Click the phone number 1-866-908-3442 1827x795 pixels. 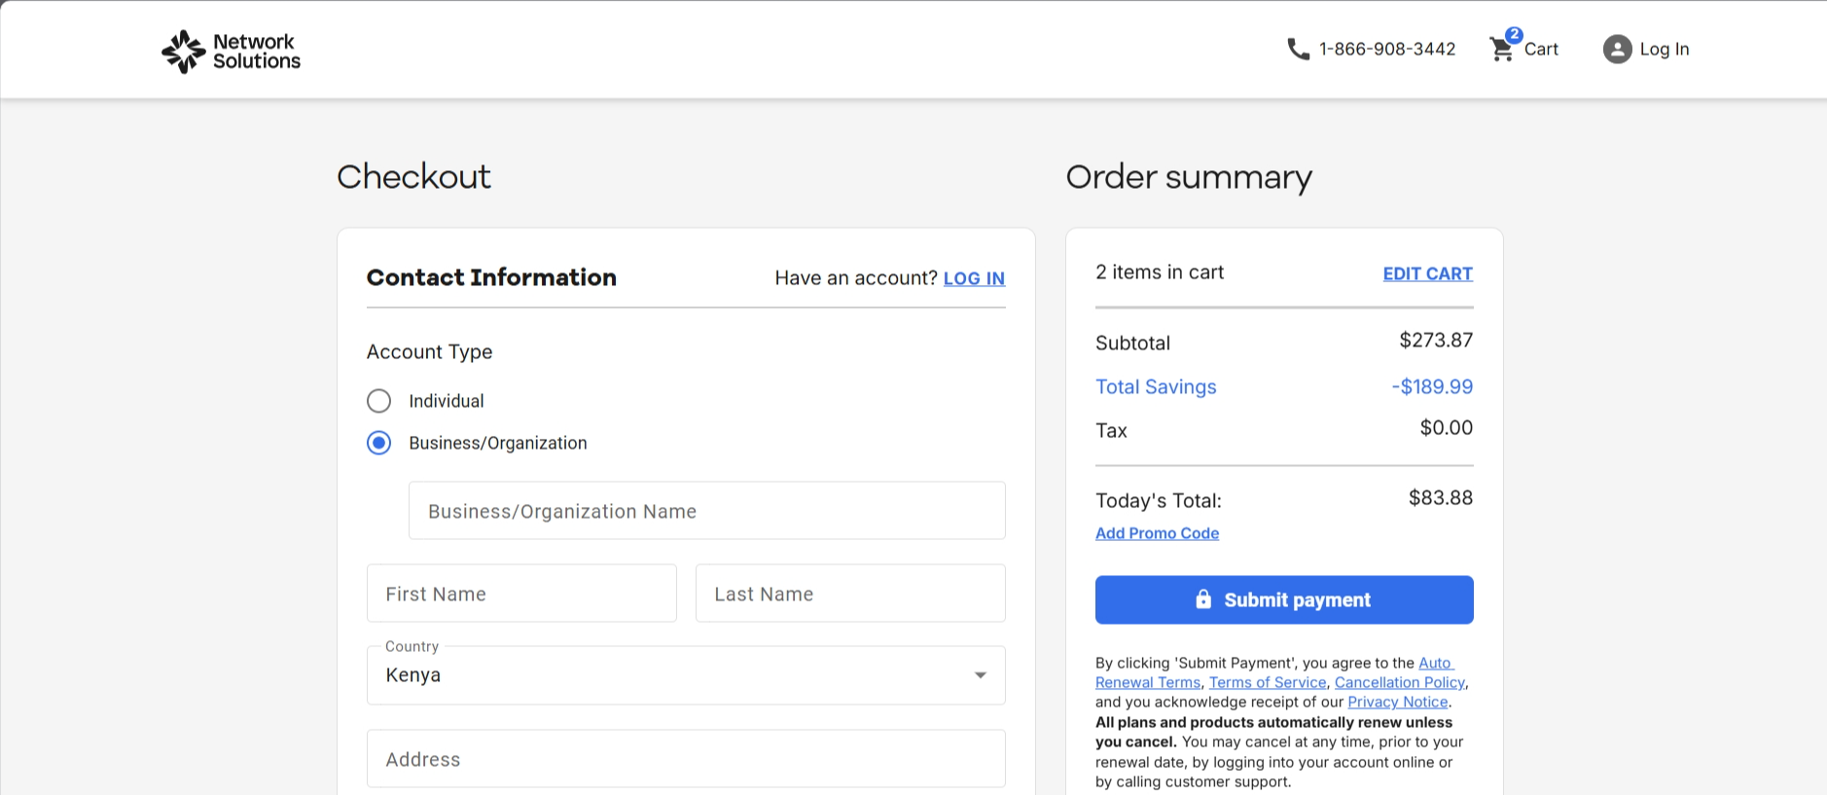click(x=1387, y=49)
